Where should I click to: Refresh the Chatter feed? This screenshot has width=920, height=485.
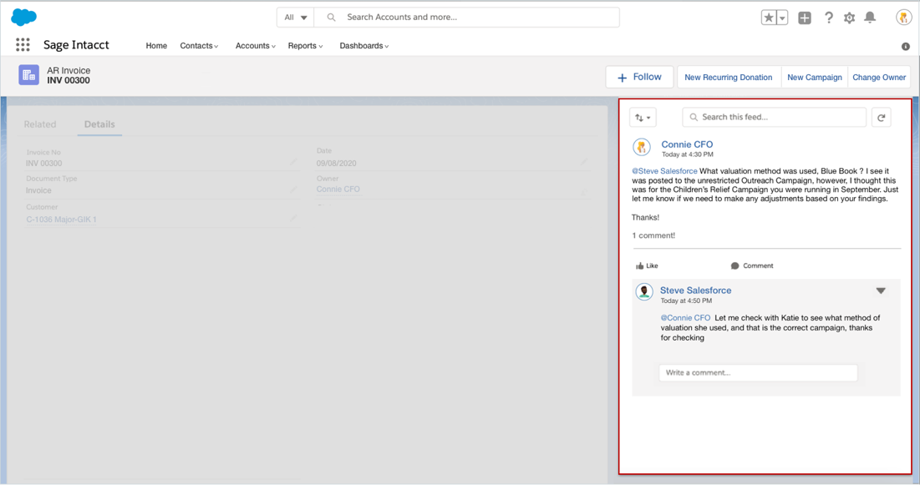(881, 118)
